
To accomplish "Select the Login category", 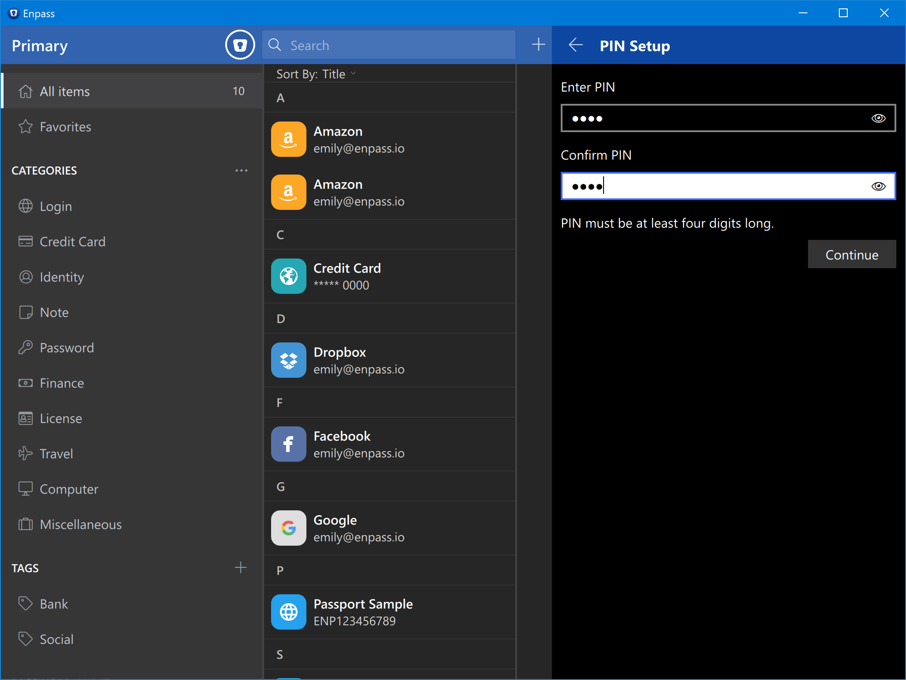I will coord(132,206).
